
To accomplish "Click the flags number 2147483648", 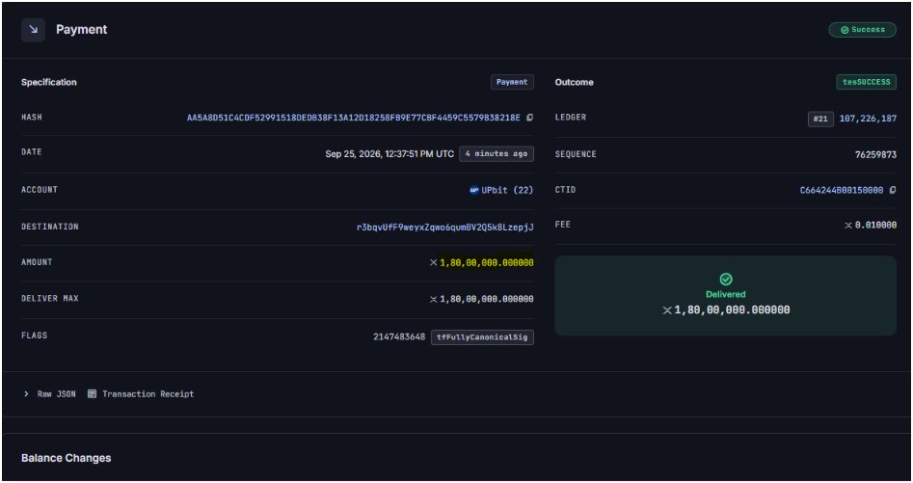I will click(x=399, y=336).
